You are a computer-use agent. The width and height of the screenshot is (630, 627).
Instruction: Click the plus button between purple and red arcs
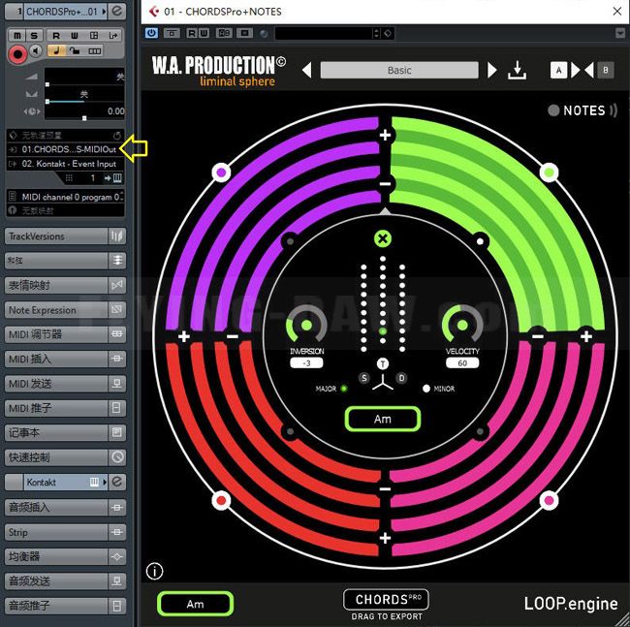(x=184, y=336)
